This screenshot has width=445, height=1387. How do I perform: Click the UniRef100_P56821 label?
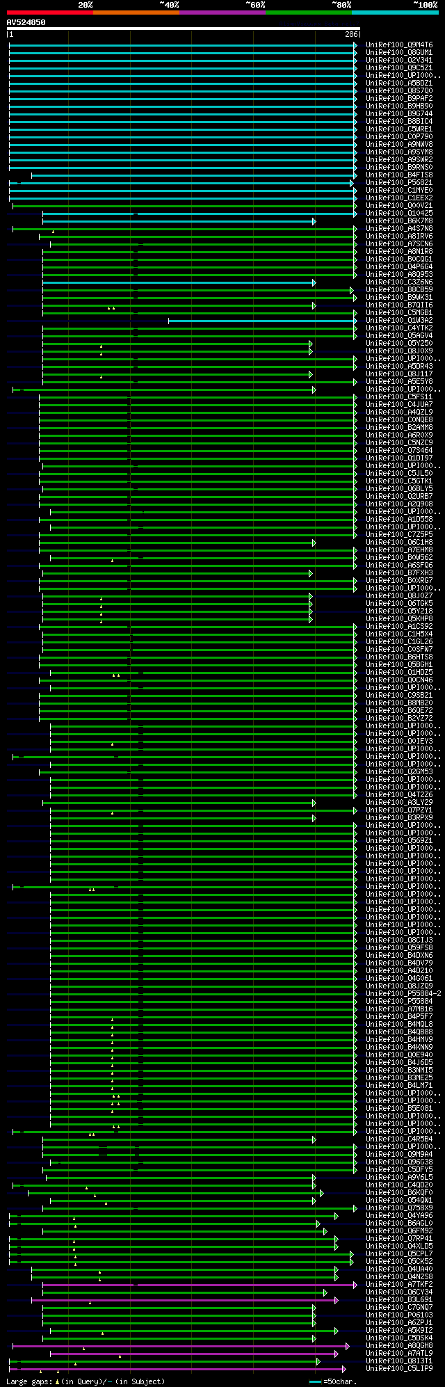(399, 183)
